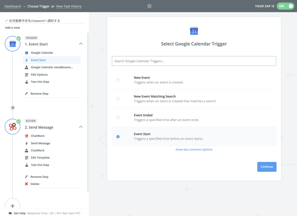The image size is (297, 216).
Task: Collapse the trigger step 1 Event Start chevron
Action: [81, 44]
